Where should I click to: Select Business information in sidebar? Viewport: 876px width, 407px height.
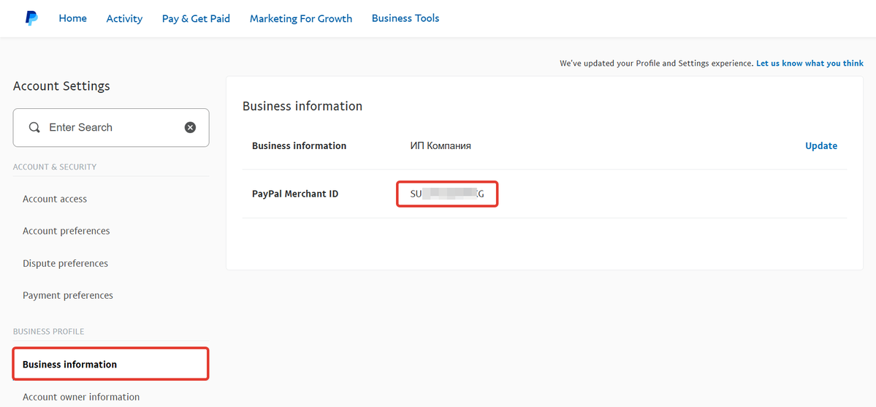tap(110, 365)
